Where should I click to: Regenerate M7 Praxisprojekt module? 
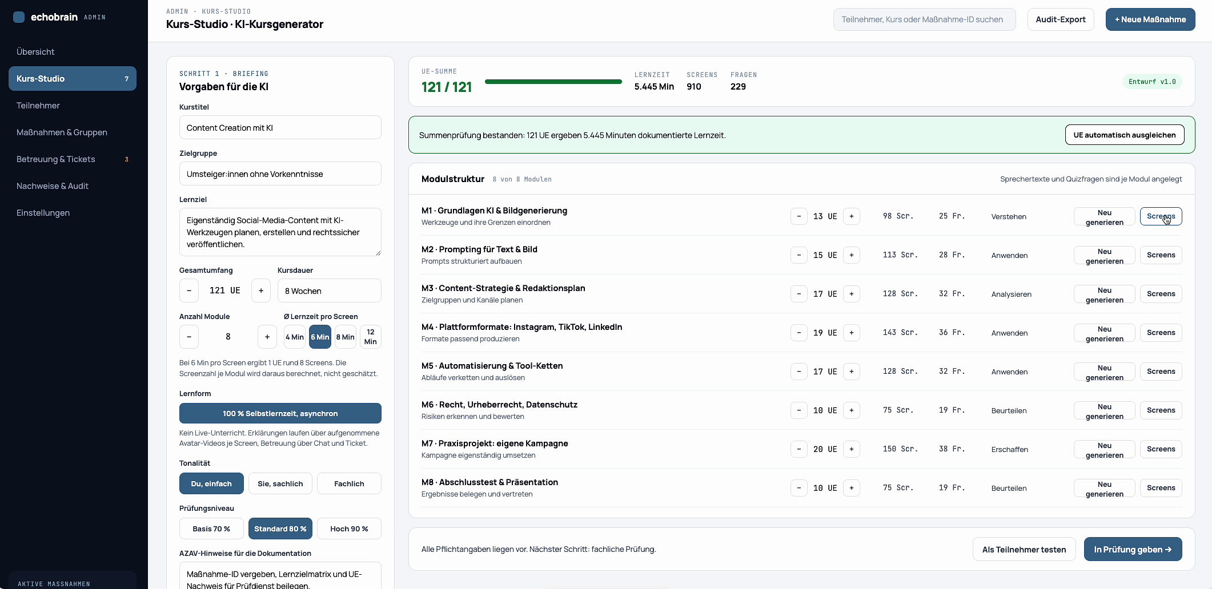click(x=1105, y=449)
